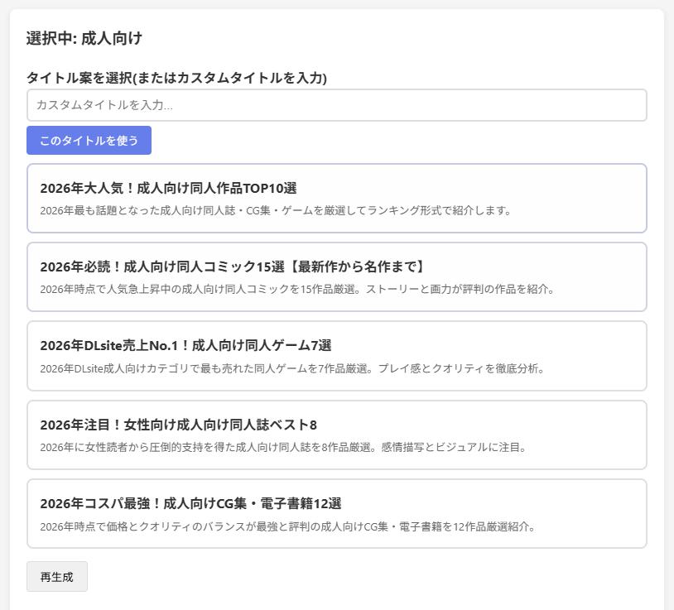Click the 再生成 button
This screenshot has width=674, height=610.
click(57, 577)
